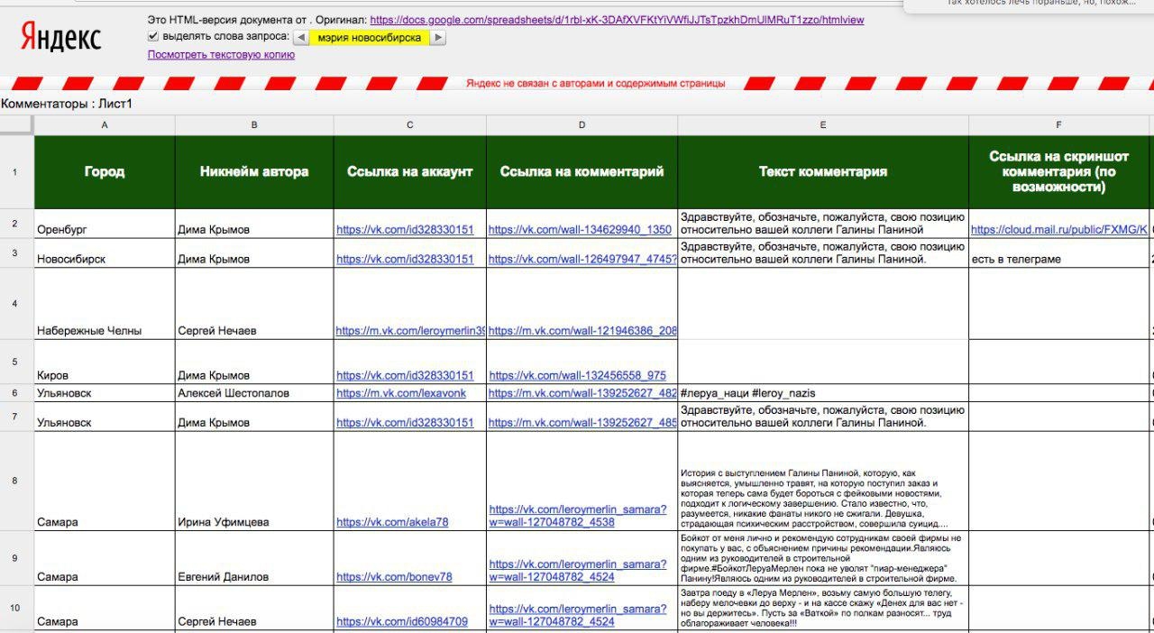Click the Оренбург city cell

point(105,224)
